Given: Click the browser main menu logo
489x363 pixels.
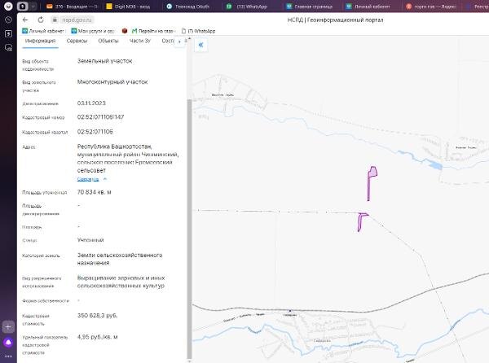Looking at the screenshot, I should 8,6.
